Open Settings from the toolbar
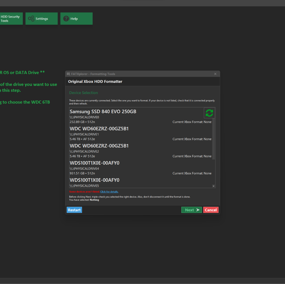The image size is (285, 284). 41,19
